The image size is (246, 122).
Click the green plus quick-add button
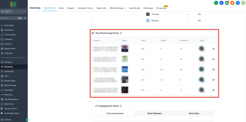tap(25, 18)
